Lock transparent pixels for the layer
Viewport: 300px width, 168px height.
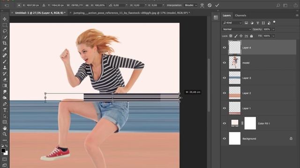tap(231, 36)
